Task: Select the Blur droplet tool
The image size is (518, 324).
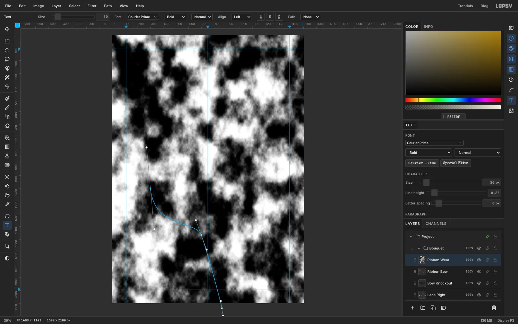Action: click(x=7, y=186)
